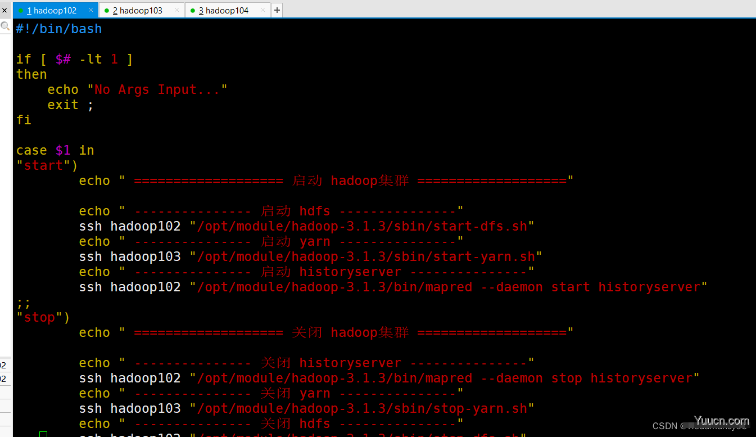Image resolution: width=756 pixels, height=437 pixels.
Task: Click the 'exit ;' line
Action: point(70,105)
